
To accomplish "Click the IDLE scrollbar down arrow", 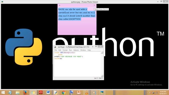I will 102,76.
